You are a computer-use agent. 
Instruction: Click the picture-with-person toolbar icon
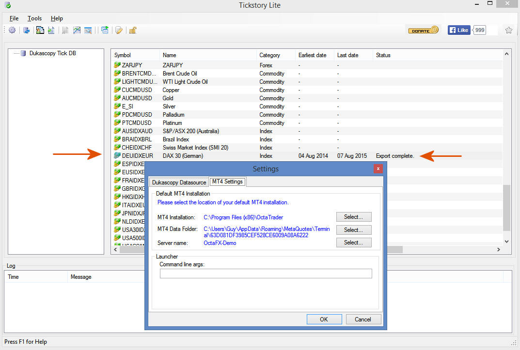click(40, 30)
